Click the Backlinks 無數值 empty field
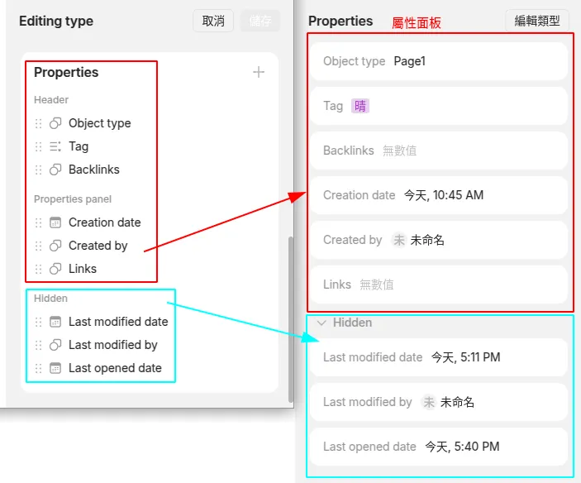 [x=399, y=151]
